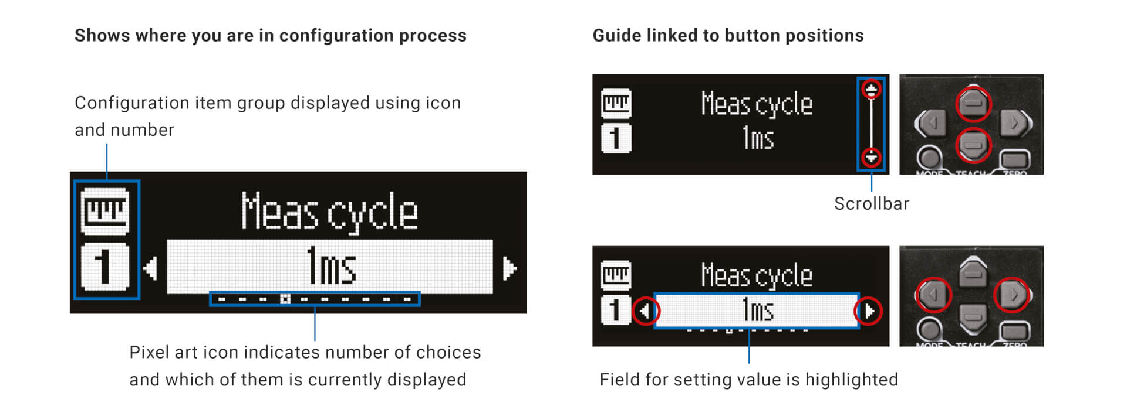Click the scrollbar track on the top-right display
The height and width of the screenshot is (413, 1127).
point(871,124)
